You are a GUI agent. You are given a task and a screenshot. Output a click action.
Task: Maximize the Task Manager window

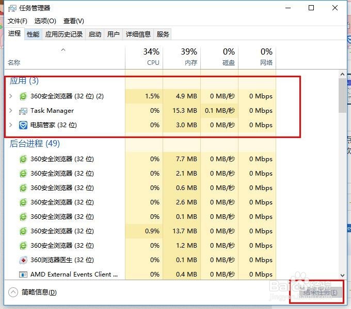coord(311,8)
